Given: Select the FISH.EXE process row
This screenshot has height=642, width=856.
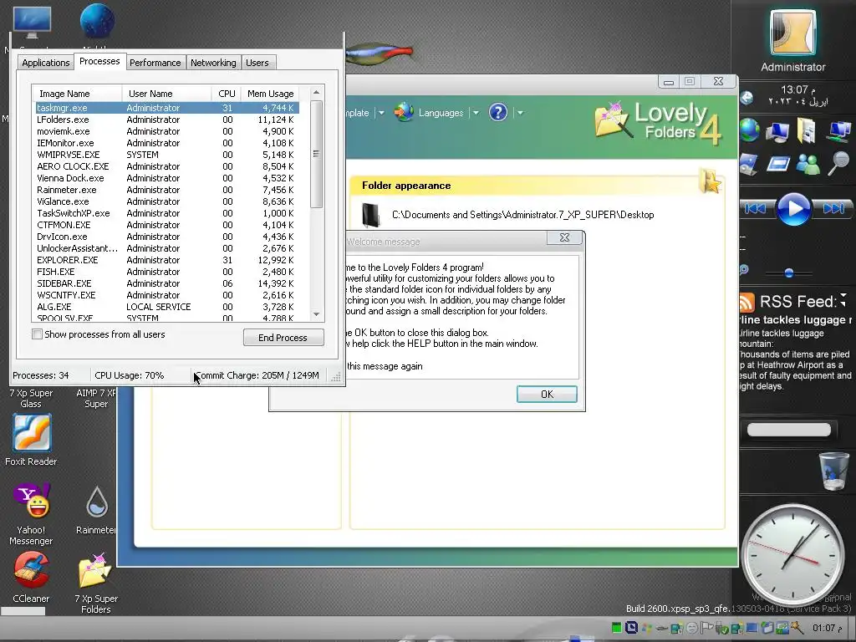Looking at the screenshot, I should click(167, 272).
